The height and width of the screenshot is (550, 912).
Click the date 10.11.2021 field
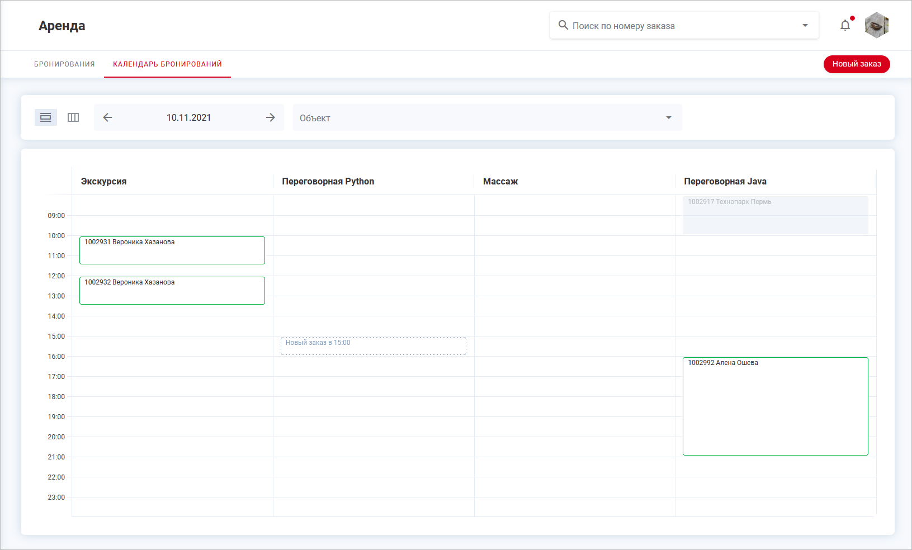(189, 117)
